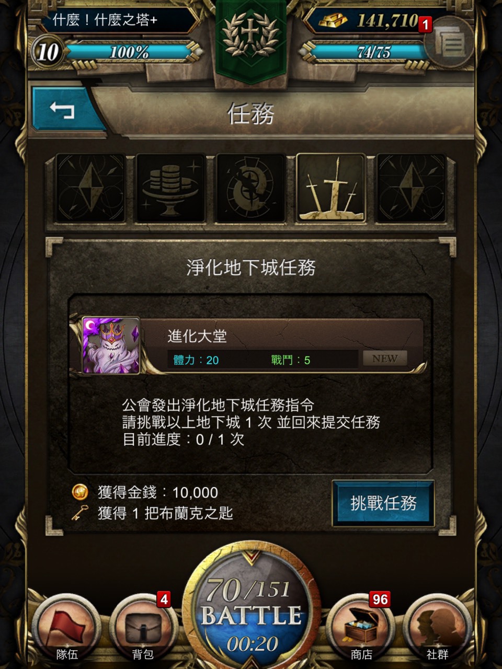Tap the gold bars currency icon
Screen dimensions: 502x669
(334, 21)
